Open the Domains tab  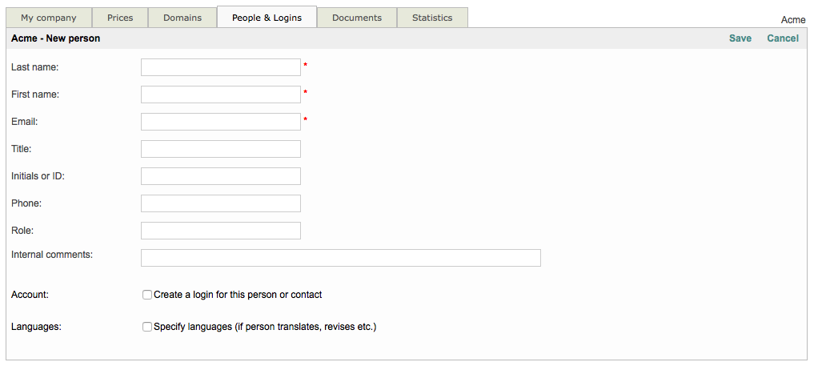click(182, 18)
